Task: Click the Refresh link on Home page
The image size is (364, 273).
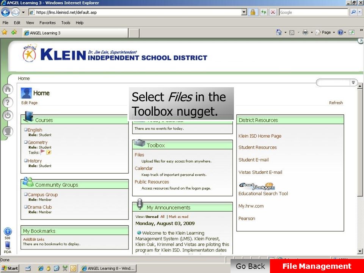Action: tap(336, 103)
